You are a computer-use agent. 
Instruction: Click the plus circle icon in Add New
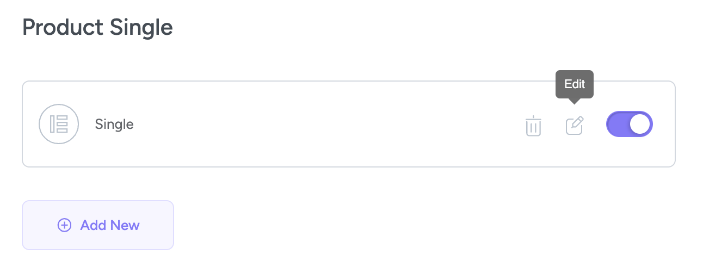[x=65, y=225]
